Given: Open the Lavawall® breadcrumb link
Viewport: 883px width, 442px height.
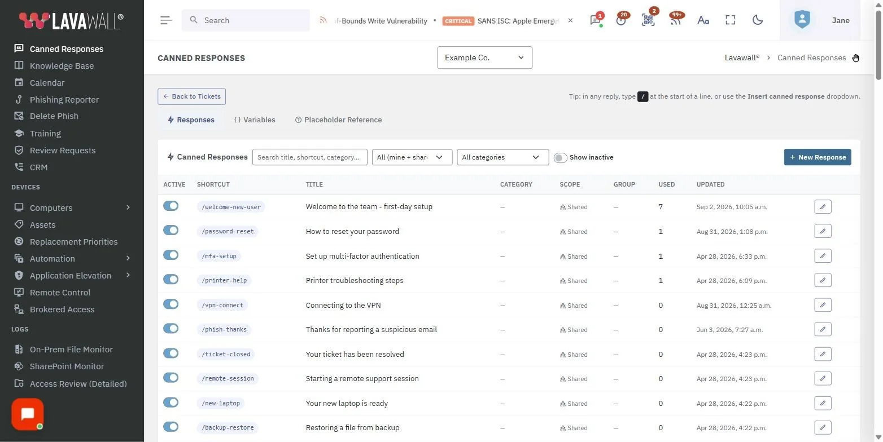Looking at the screenshot, I should 742,58.
